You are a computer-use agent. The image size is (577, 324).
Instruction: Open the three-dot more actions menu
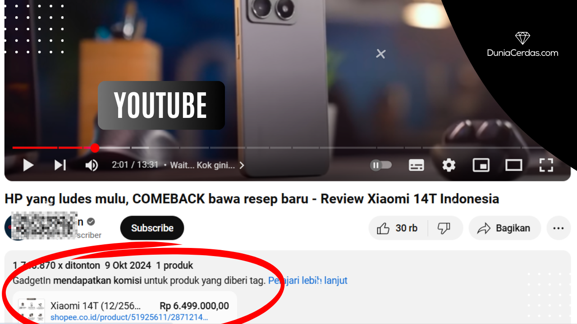tap(559, 228)
